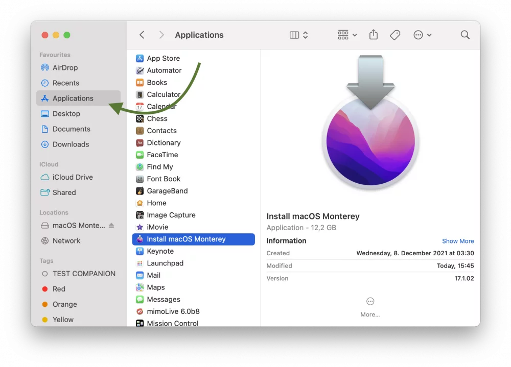Screen dimensions: 511x367
Task: Select the mimoLive 6.0b8 entry
Action: click(193, 311)
